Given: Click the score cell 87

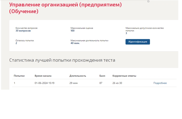Looking at the screenshot, I should coord(101,83).
